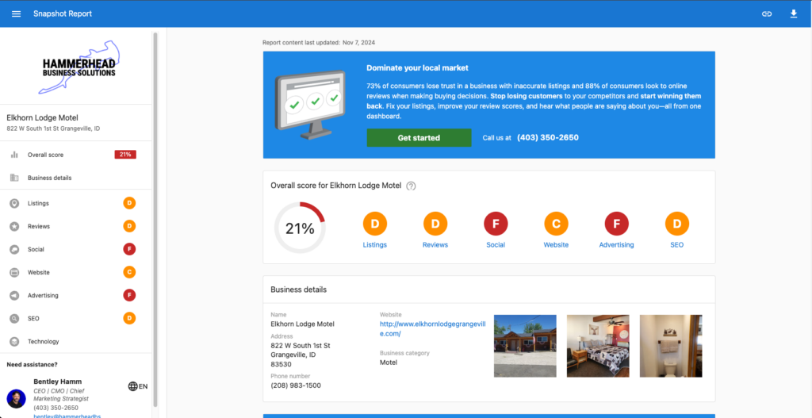Click the Overall score bar chart icon
812x418 pixels.
pyautogui.click(x=14, y=155)
